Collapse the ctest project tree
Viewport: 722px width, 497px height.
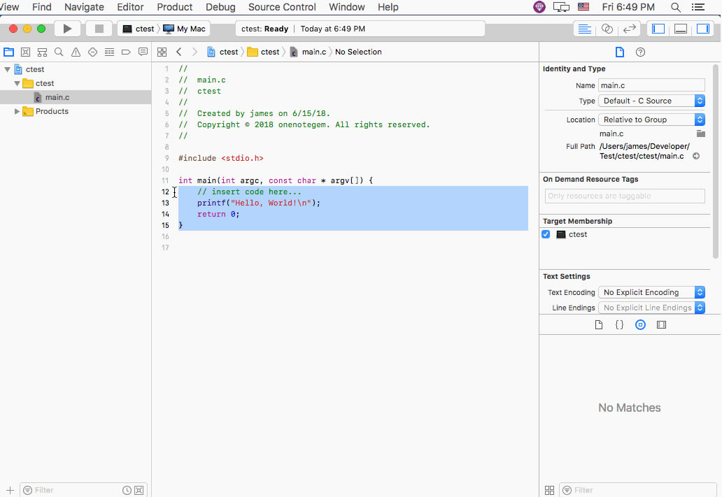(x=8, y=69)
